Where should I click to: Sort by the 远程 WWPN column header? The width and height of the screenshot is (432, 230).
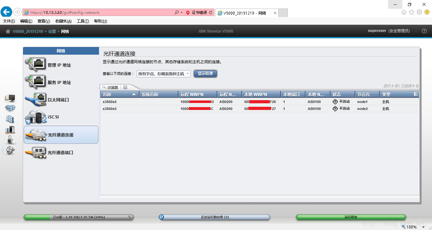pyautogui.click(x=198, y=94)
